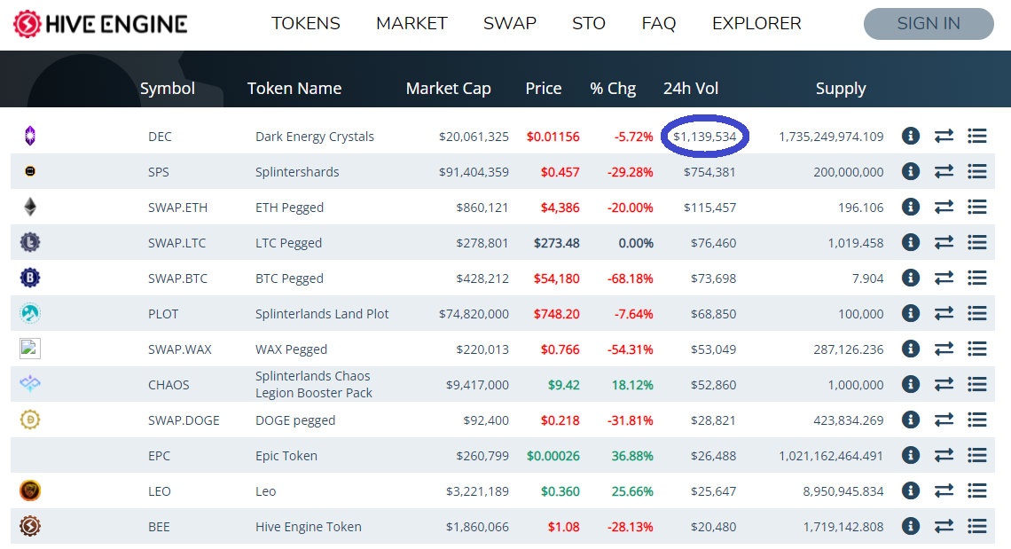Click the LEO lion token logo

(29, 491)
